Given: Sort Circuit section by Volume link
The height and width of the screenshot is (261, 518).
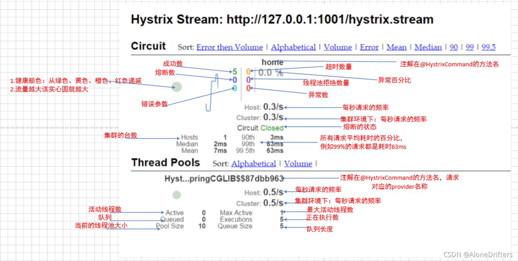Looking at the screenshot, I should click(x=338, y=47).
